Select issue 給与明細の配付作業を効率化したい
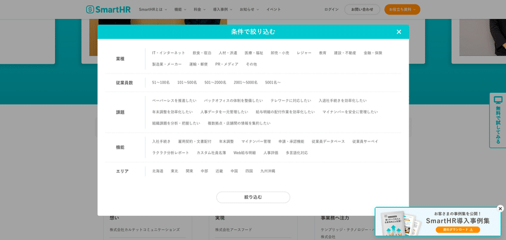Viewport: 506px width, 240px height. click(x=285, y=112)
